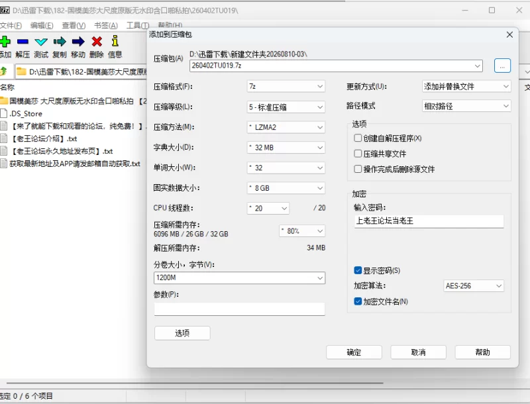The height and width of the screenshot is (404, 530).
Task: Uncheck 显示密码 checkbox
Action: pos(358,270)
